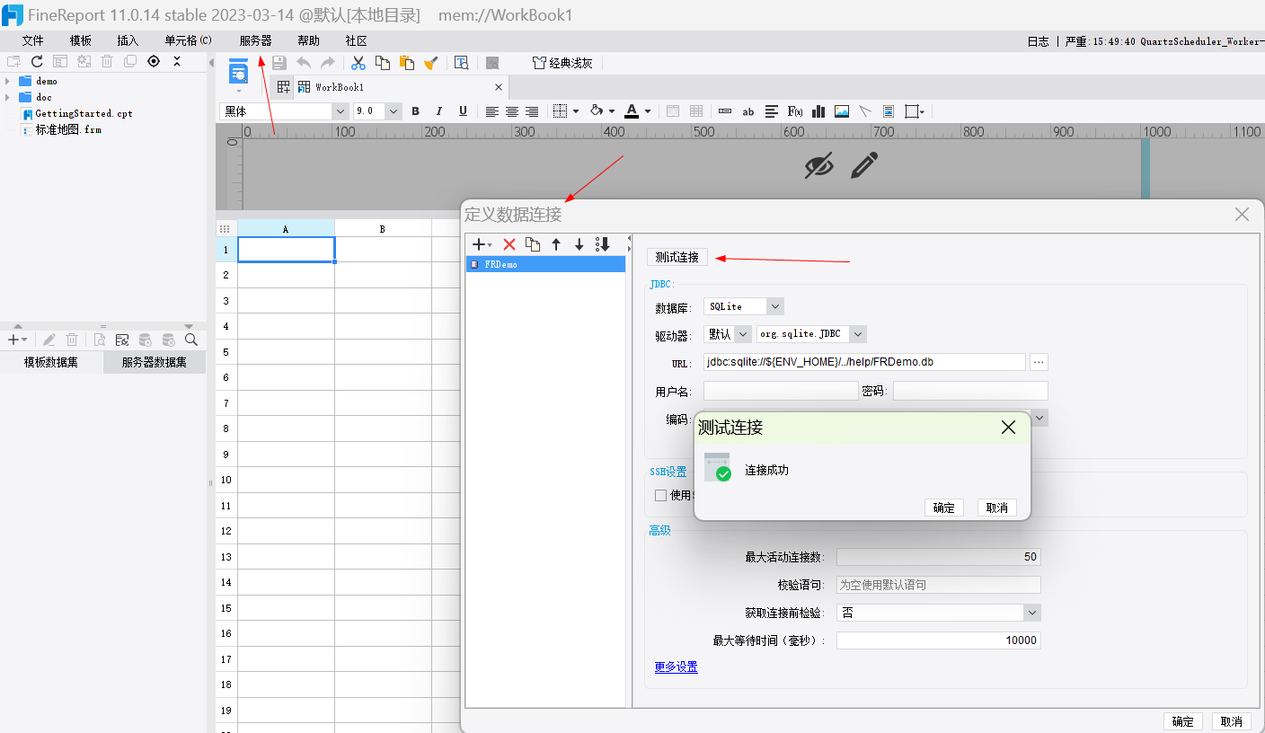Locate current template in file tree
The image size is (1265, 733).
point(154,61)
